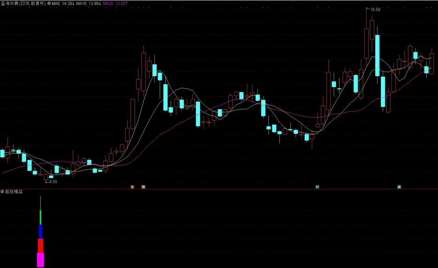Click the orange 榜 event marker
Image resolution: width=438 pixels, height=268 pixels.
143,187
